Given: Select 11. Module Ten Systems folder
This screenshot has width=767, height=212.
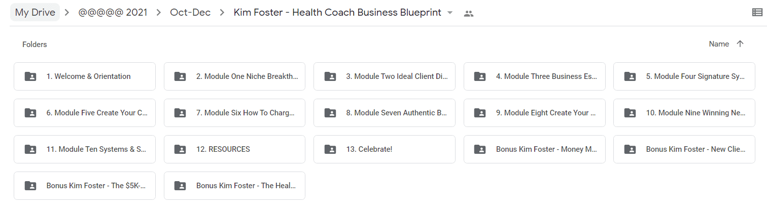Looking at the screenshot, I should pos(85,149).
